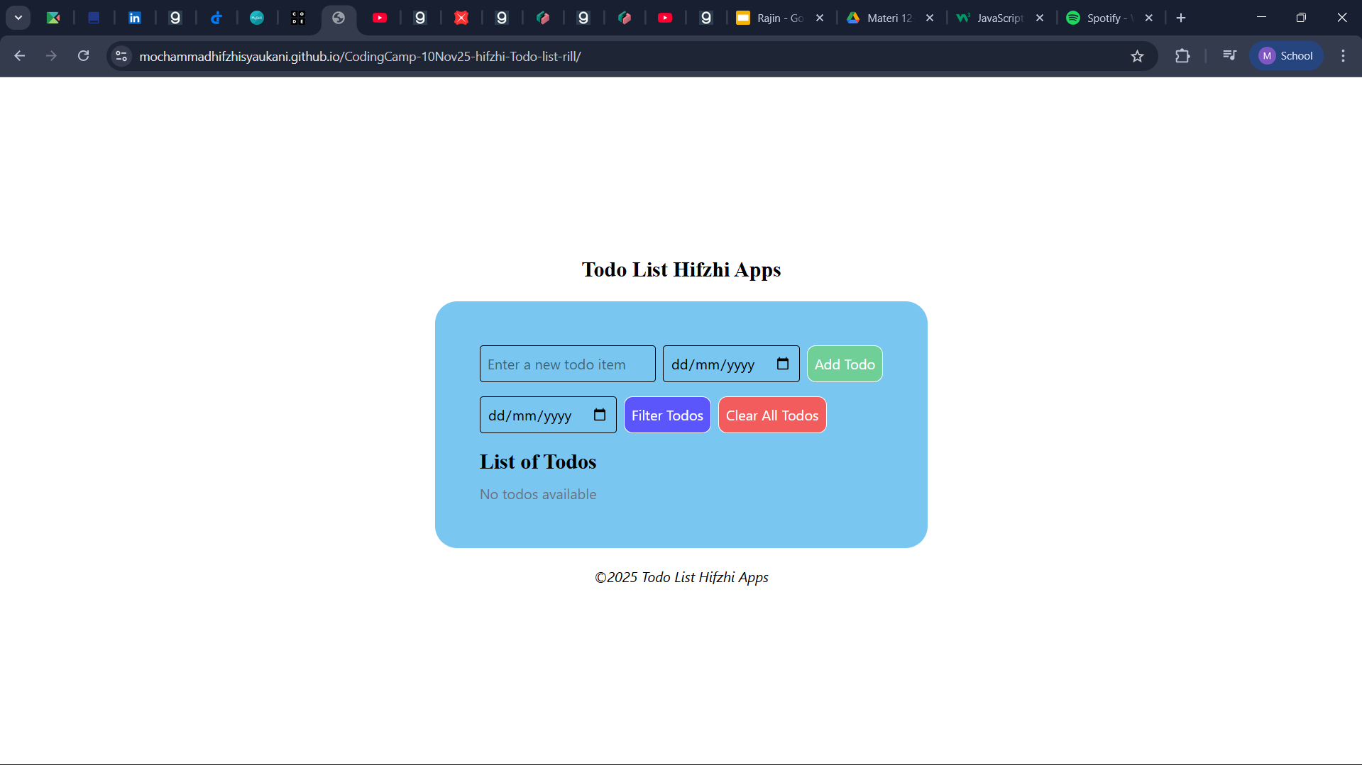Click the Enter a new todo item field
Viewport: 1362px width, 765px height.
(x=567, y=364)
